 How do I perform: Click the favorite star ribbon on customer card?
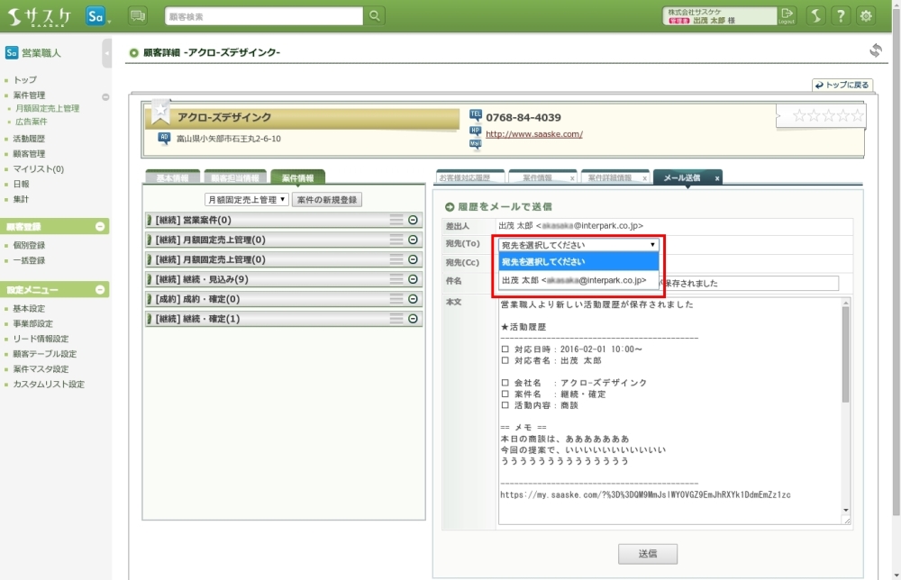(160, 111)
